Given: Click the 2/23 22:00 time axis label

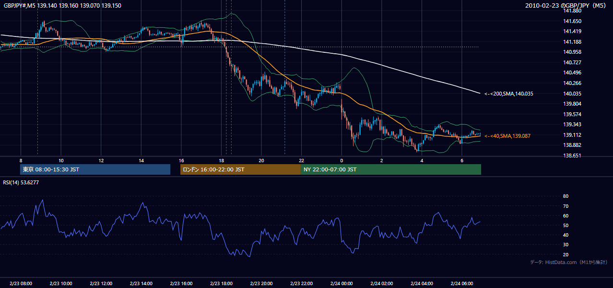Looking at the screenshot, I should tap(301, 284).
